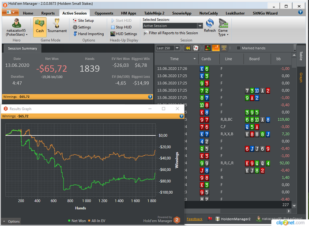Click hands list scroll down arrow
Screen dimensions: 309x226
[294, 206]
